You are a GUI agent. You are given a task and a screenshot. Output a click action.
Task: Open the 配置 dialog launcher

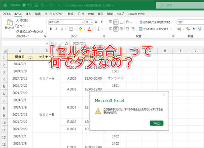tap(173, 36)
